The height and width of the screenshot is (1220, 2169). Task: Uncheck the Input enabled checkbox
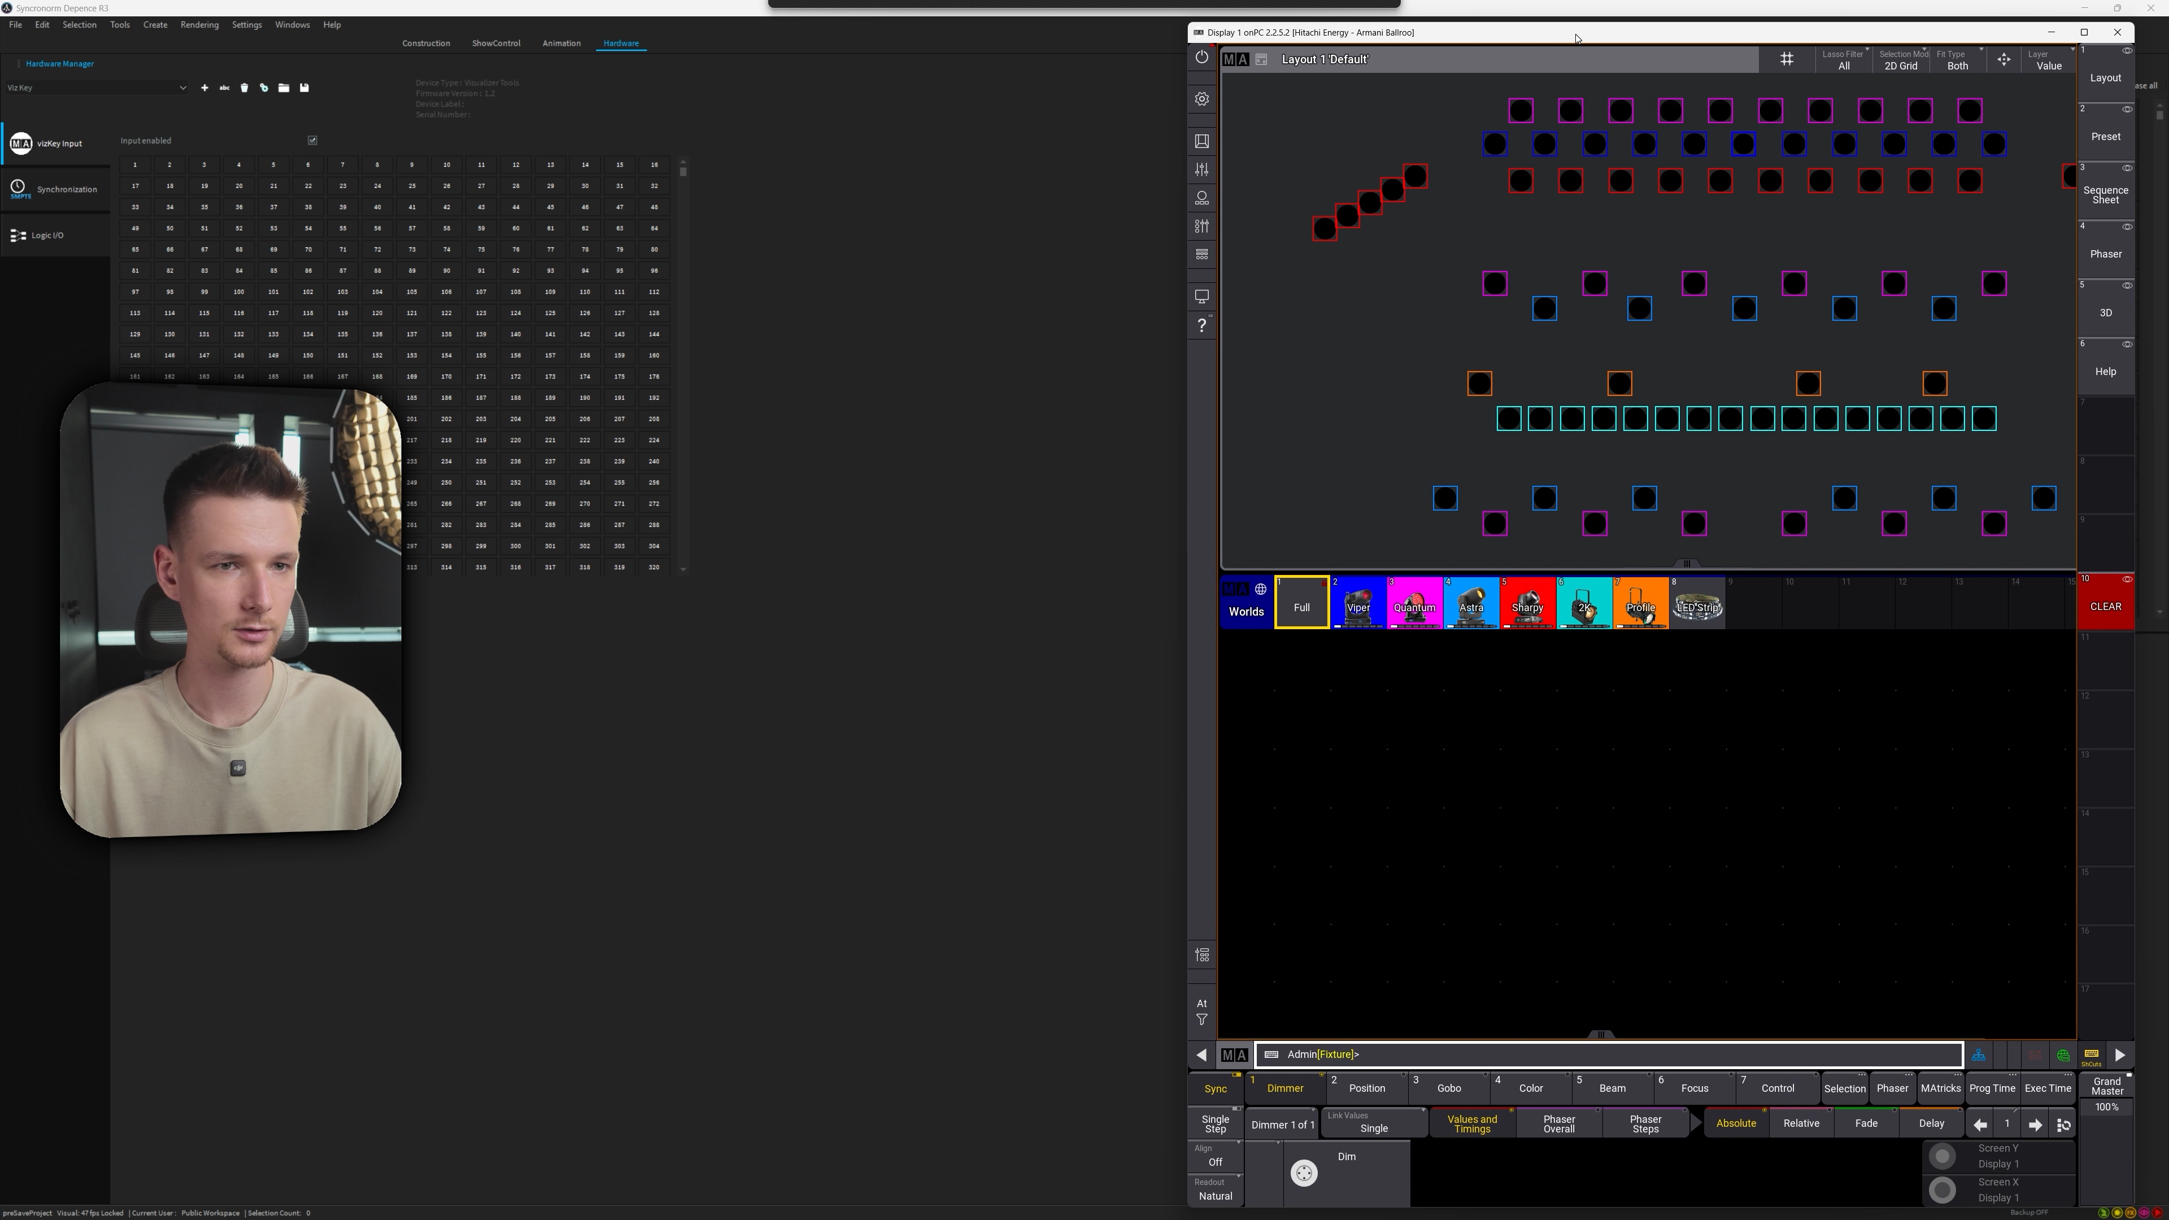[312, 141]
